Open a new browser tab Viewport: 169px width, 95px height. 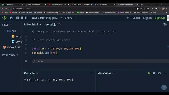(x=142, y=4)
